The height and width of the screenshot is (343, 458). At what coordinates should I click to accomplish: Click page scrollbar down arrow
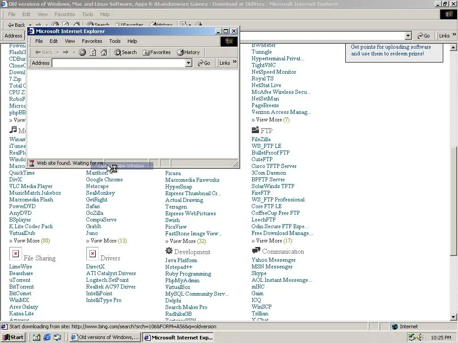tap(454, 317)
